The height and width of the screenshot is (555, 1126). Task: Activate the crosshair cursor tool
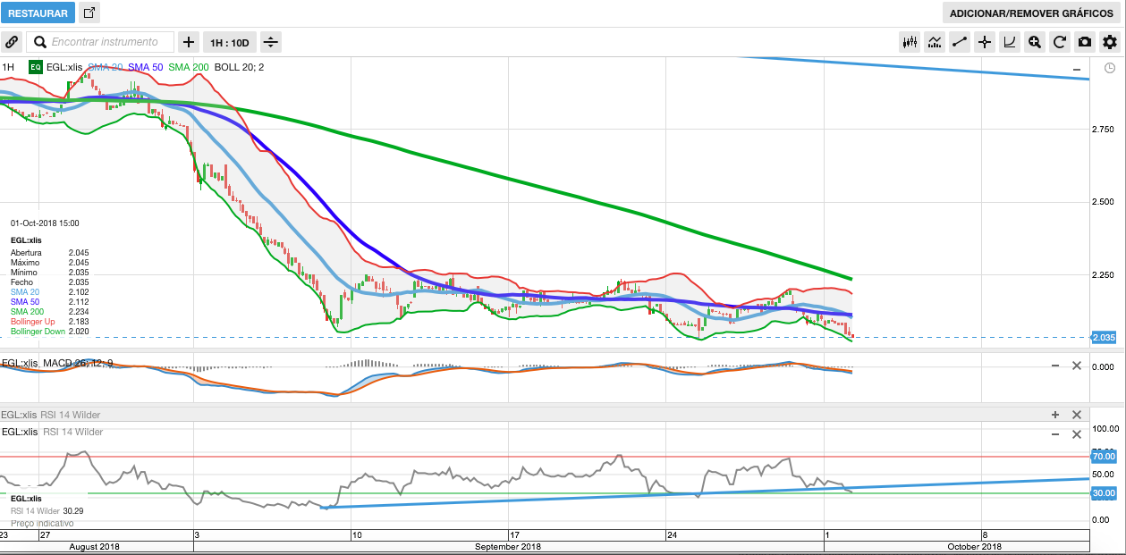point(985,42)
